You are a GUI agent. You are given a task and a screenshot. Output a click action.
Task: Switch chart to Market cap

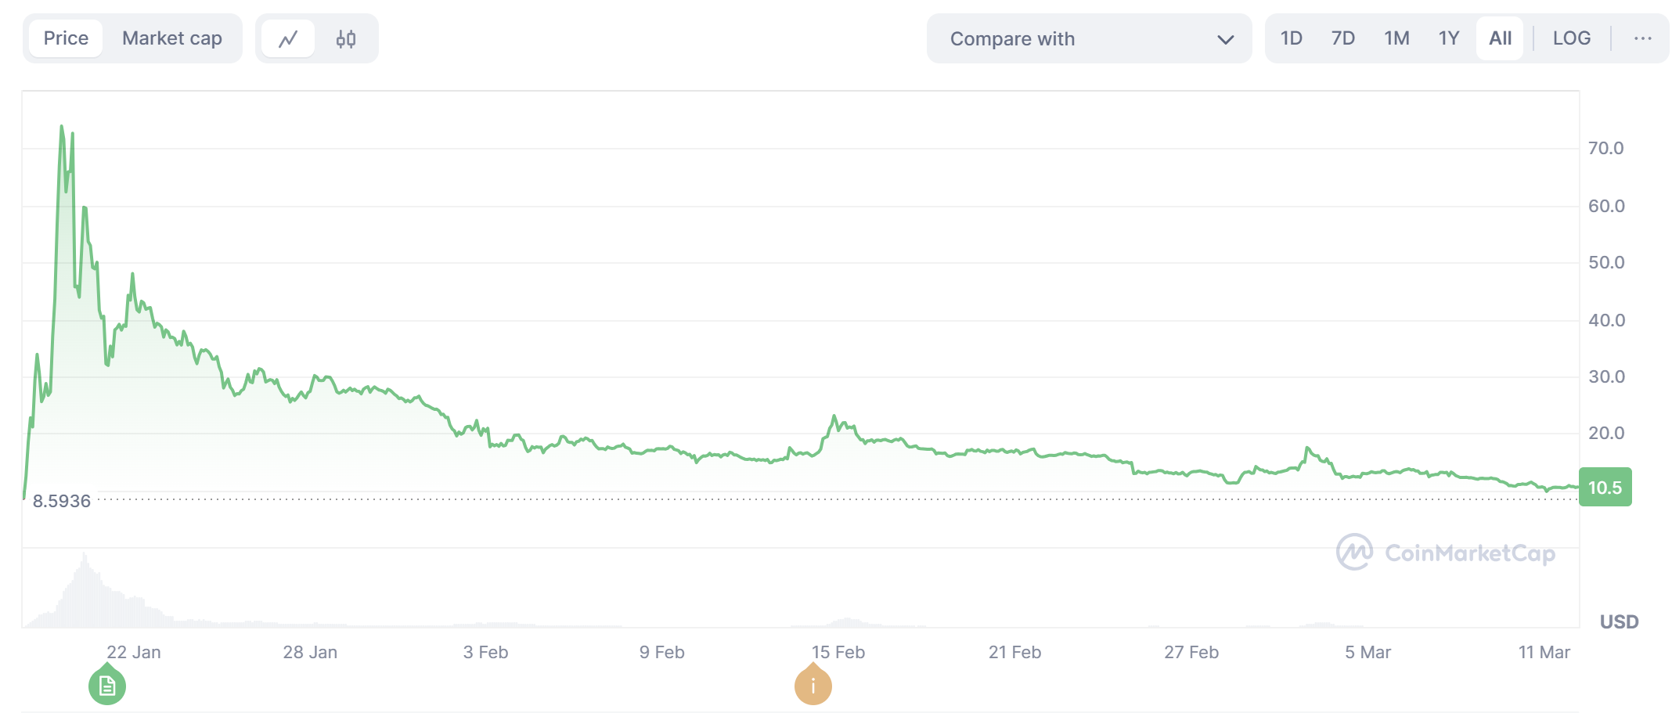pos(172,38)
